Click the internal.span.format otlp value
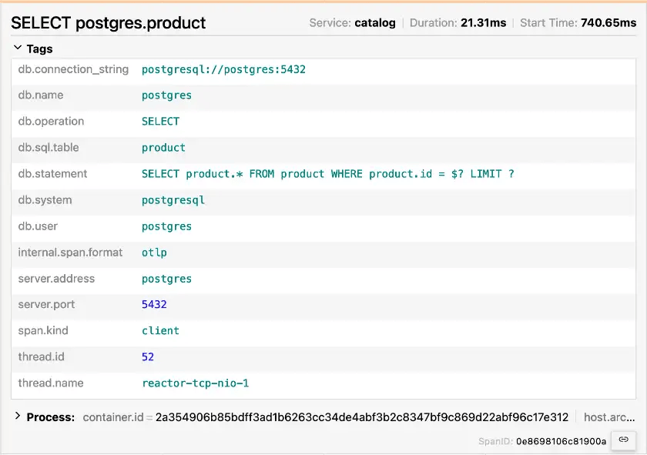 pos(154,253)
